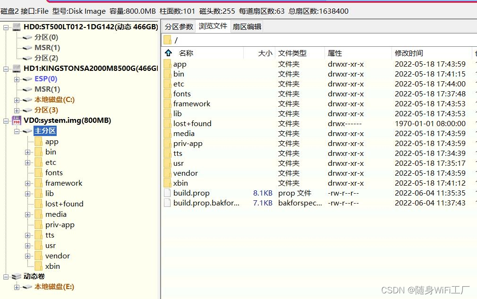This screenshot has height=299, width=477.
Task: Expand the framework folder in tree
Action: pyautogui.click(x=28, y=183)
